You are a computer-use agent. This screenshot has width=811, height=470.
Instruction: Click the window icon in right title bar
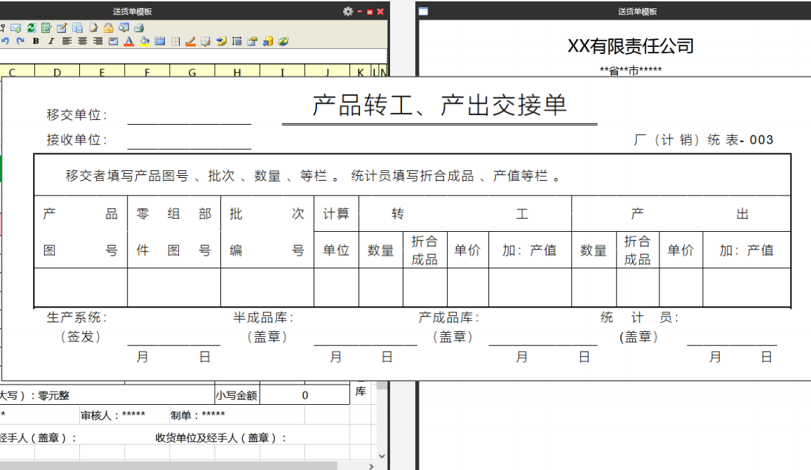(x=423, y=11)
